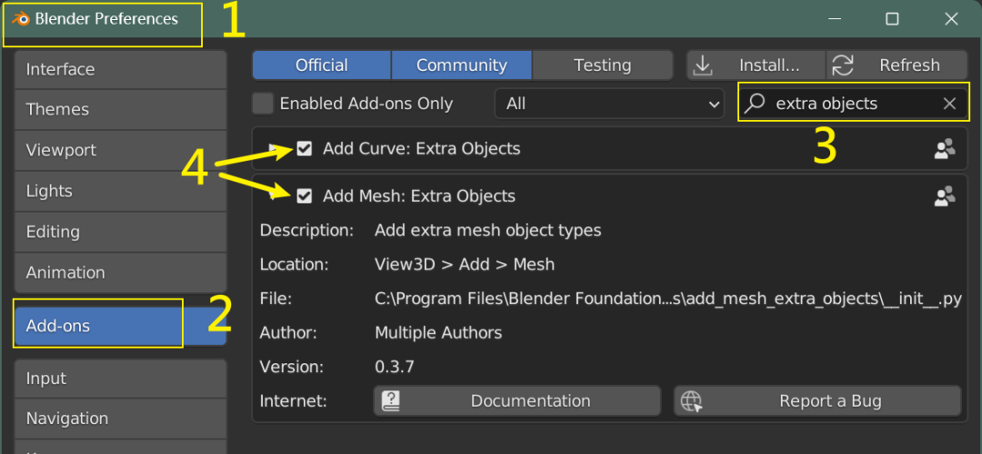Click the download icon on Install button
Image resolution: width=982 pixels, height=454 pixels.
(x=705, y=65)
